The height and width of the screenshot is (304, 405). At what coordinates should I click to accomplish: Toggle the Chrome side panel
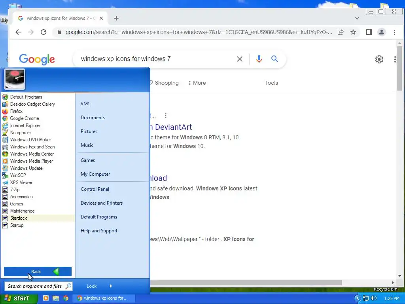tap(369, 32)
